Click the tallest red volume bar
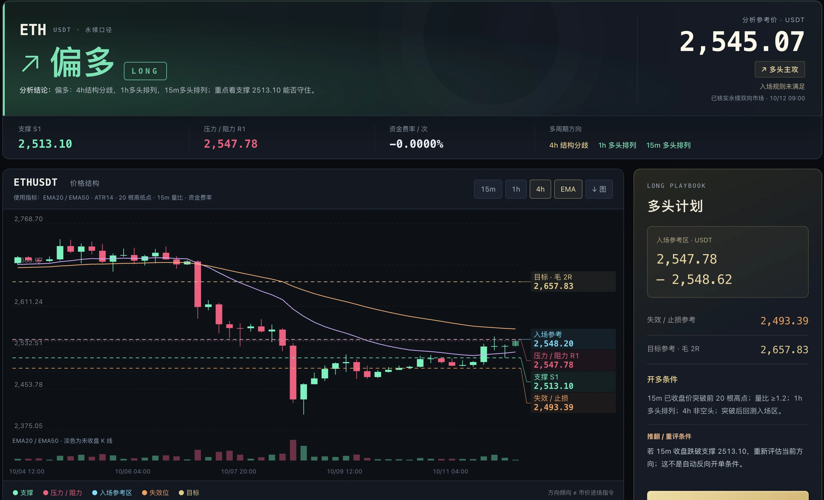This screenshot has height=500, width=824. pyautogui.click(x=293, y=450)
